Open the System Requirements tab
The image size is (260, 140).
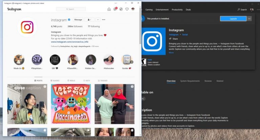190,81
